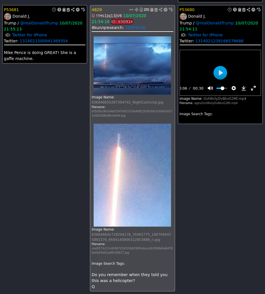Click the clipboard-with-checkmark icon on post P53680

click(244, 10)
